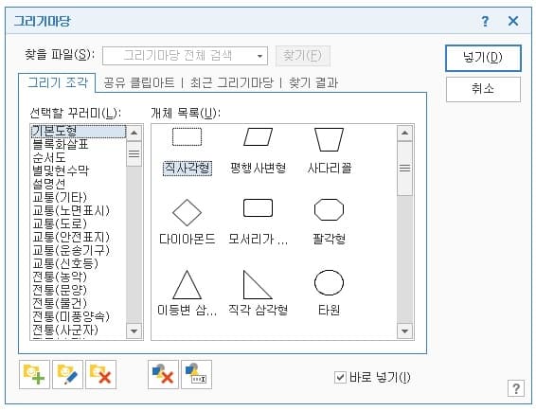
Task: Select the 이등변 삼각형 triangle shape
Action: pyautogui.click(x=187, y=285)
